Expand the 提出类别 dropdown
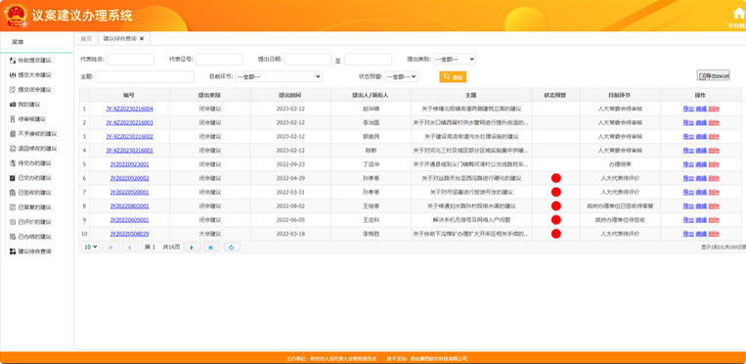The width and height of the screenshot is (746, 364). click(455, 59)
